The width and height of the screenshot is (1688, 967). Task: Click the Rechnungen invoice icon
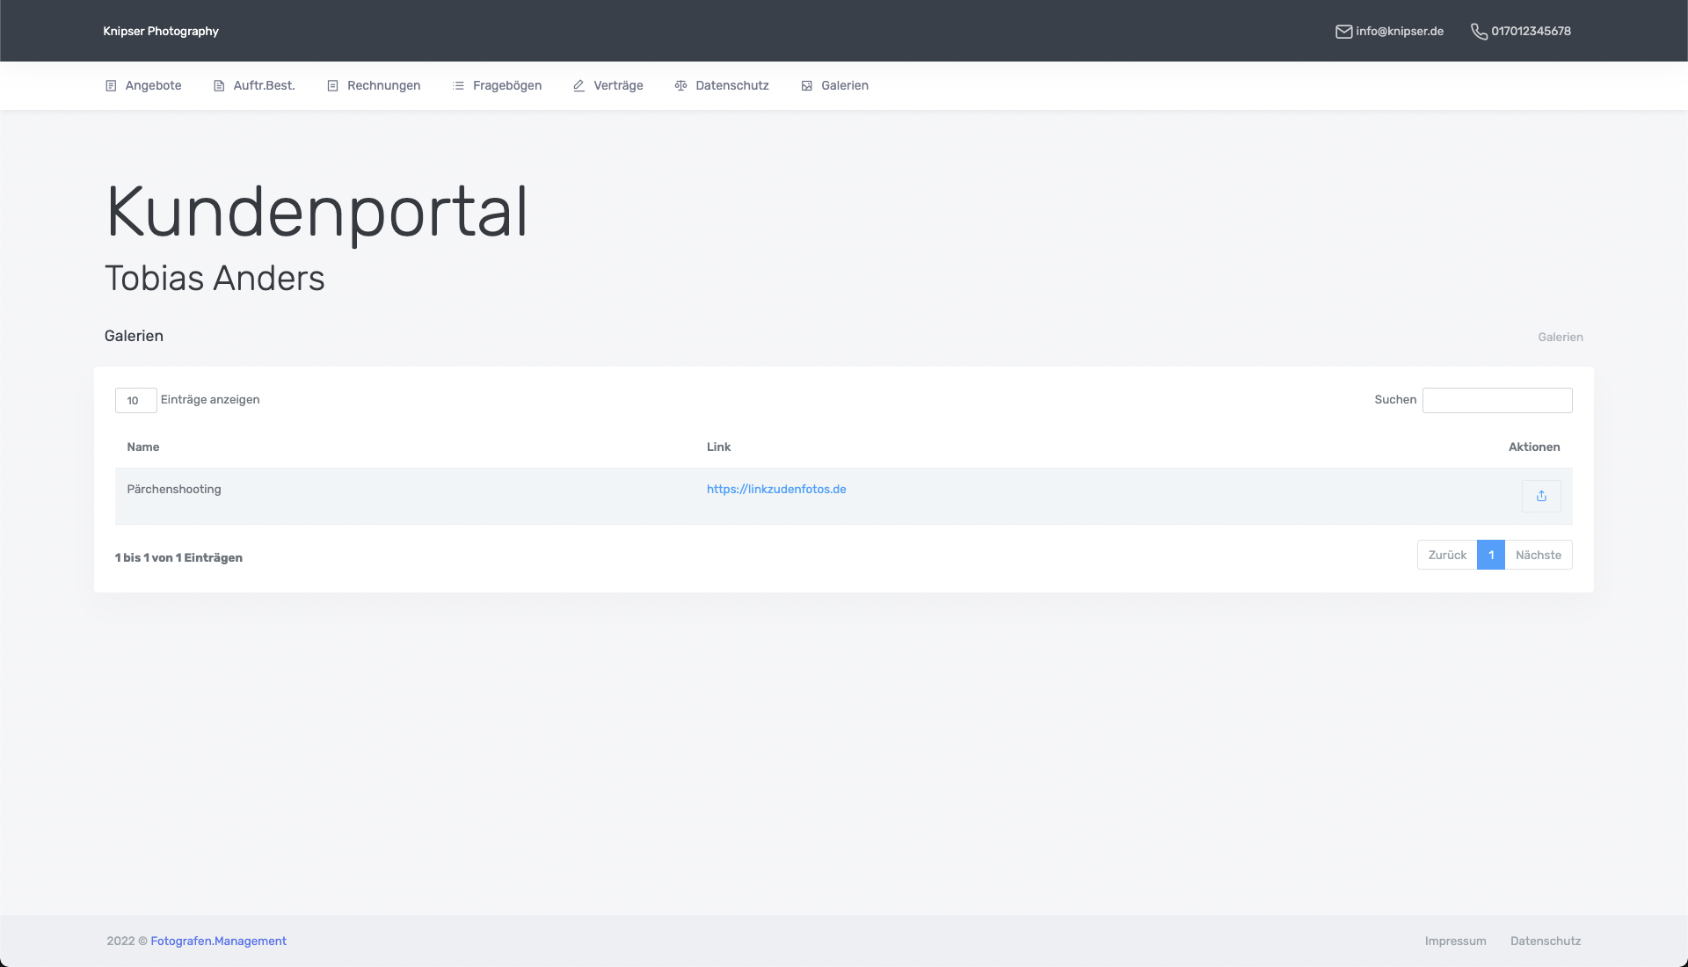(x=332, y=86)
